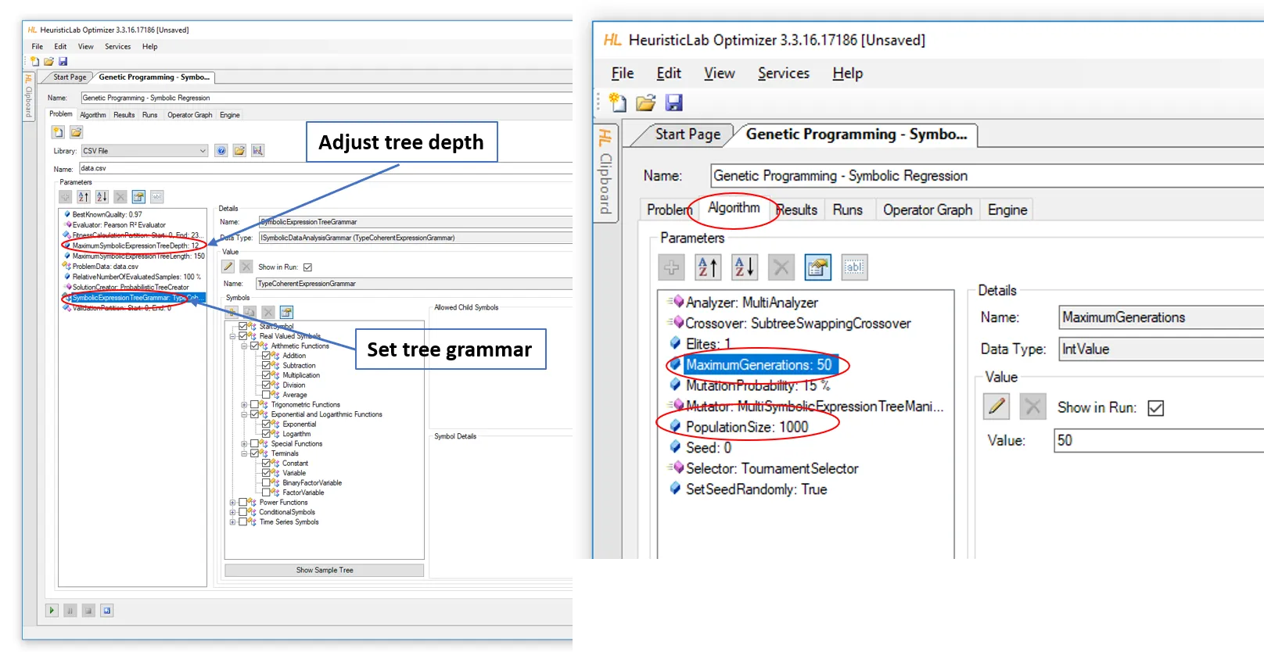
Task: Open Help menu in right window
Action: coord(847,73)
